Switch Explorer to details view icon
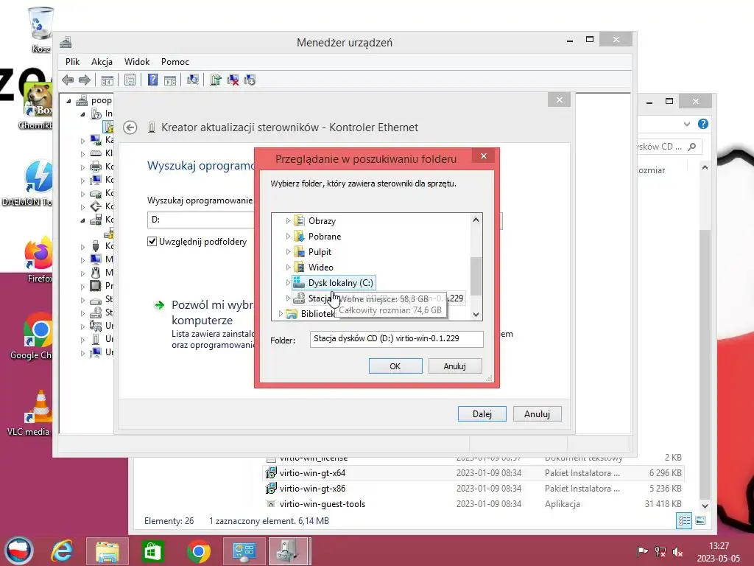 tap(684, 520)
